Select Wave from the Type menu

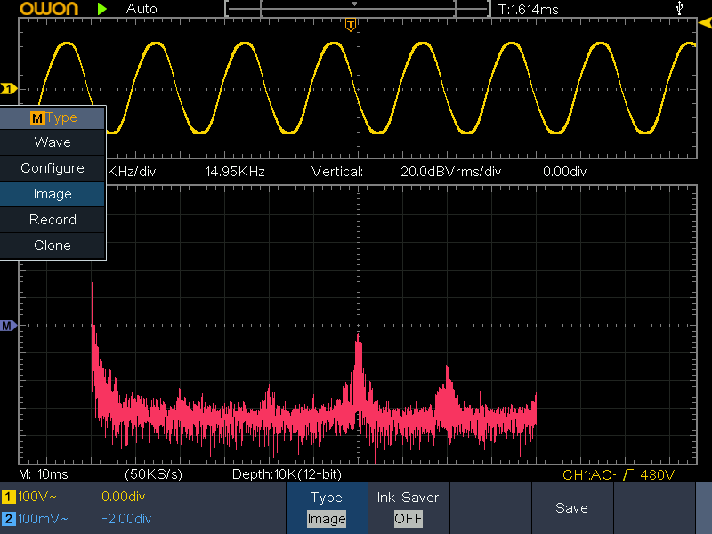coord(53,142)
